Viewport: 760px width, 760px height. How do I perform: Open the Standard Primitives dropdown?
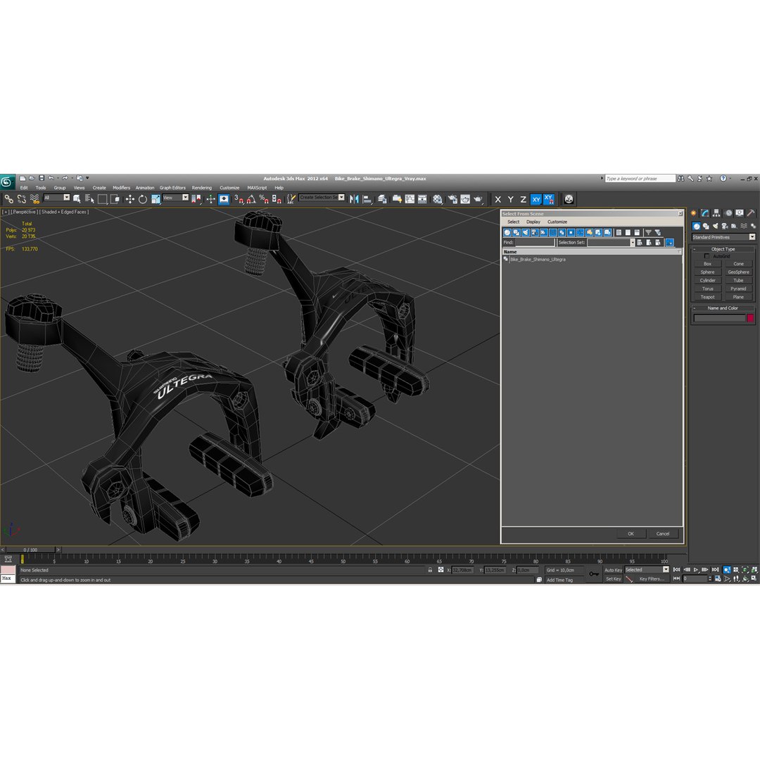[x=723, y=237]
